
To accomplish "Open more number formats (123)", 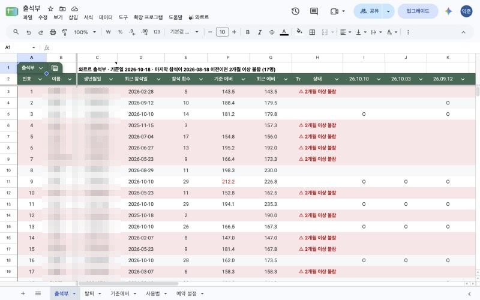I will 157,32.
